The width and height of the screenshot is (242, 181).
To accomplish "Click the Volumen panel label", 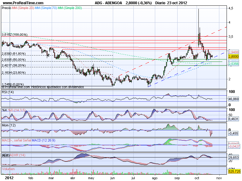I will pos(8,169).
